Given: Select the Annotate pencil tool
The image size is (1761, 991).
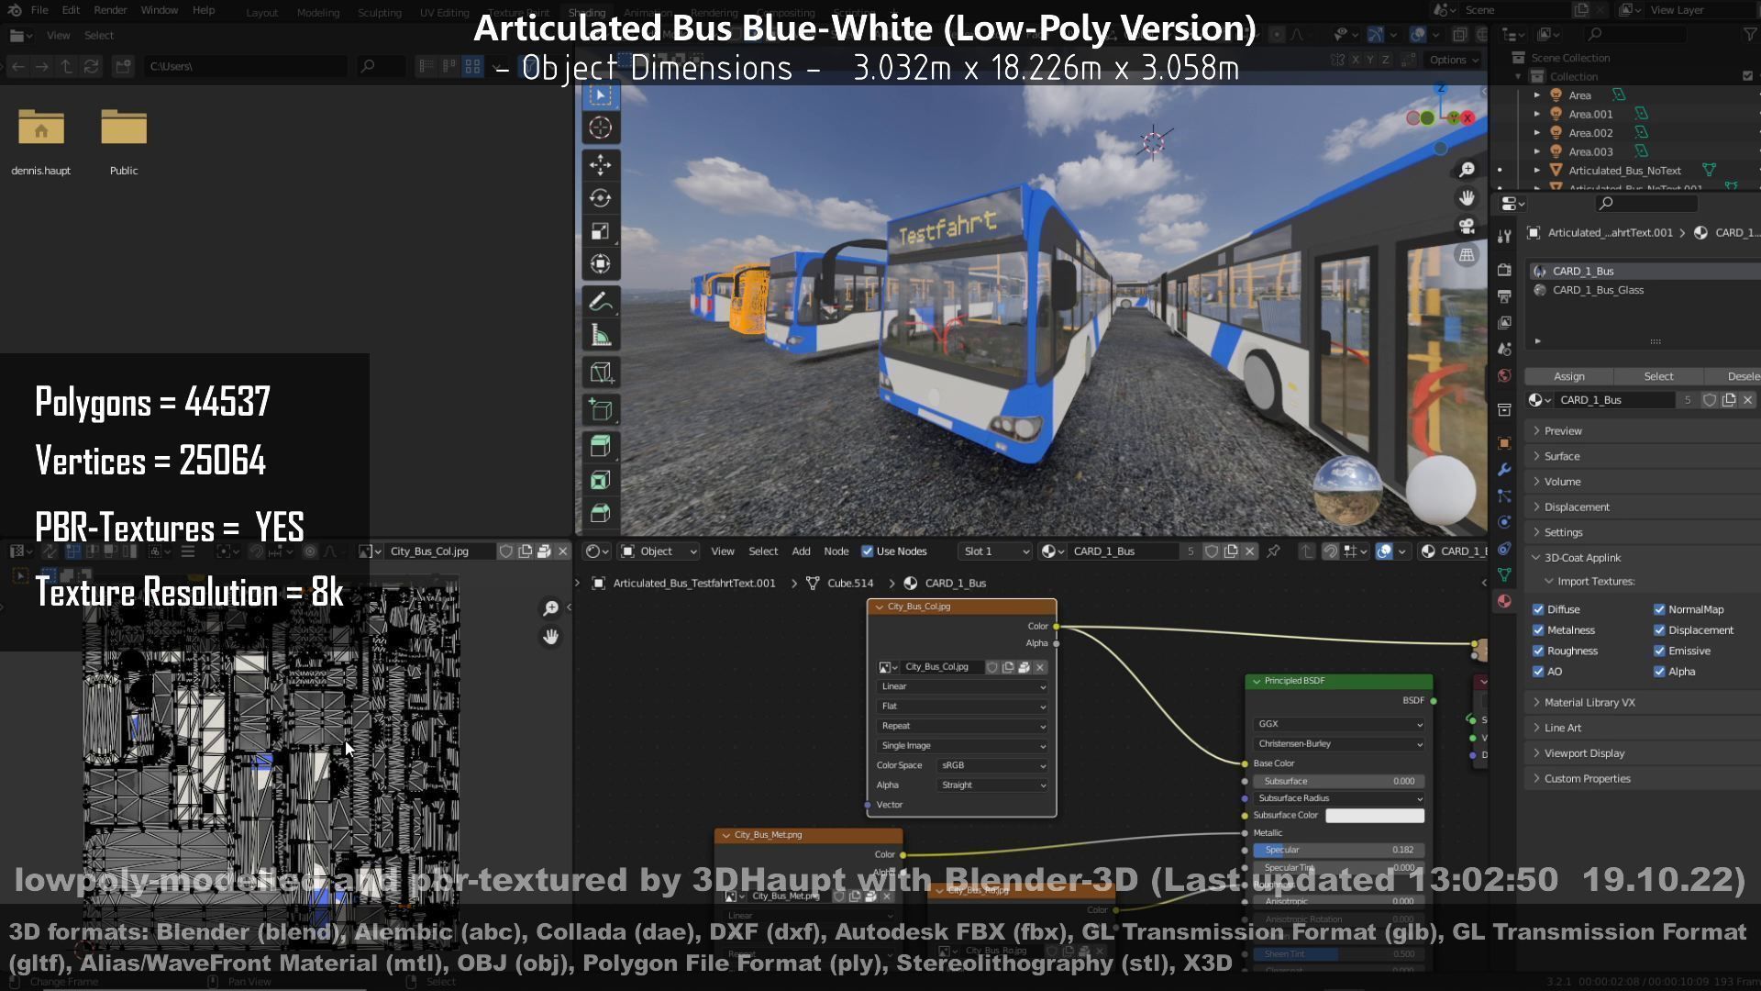Looking at the screenshot, I should pyautogui.click(x=601, y=302).
